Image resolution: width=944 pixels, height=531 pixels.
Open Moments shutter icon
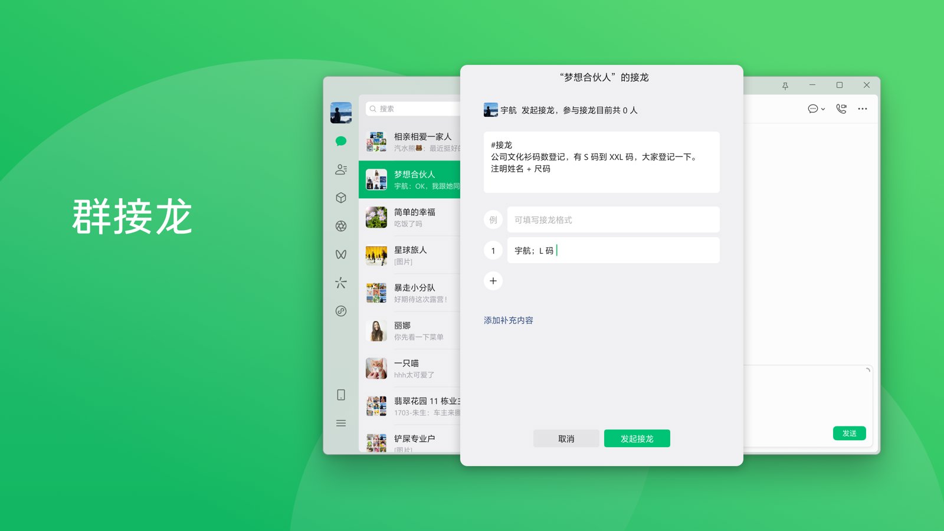(341, 226)
